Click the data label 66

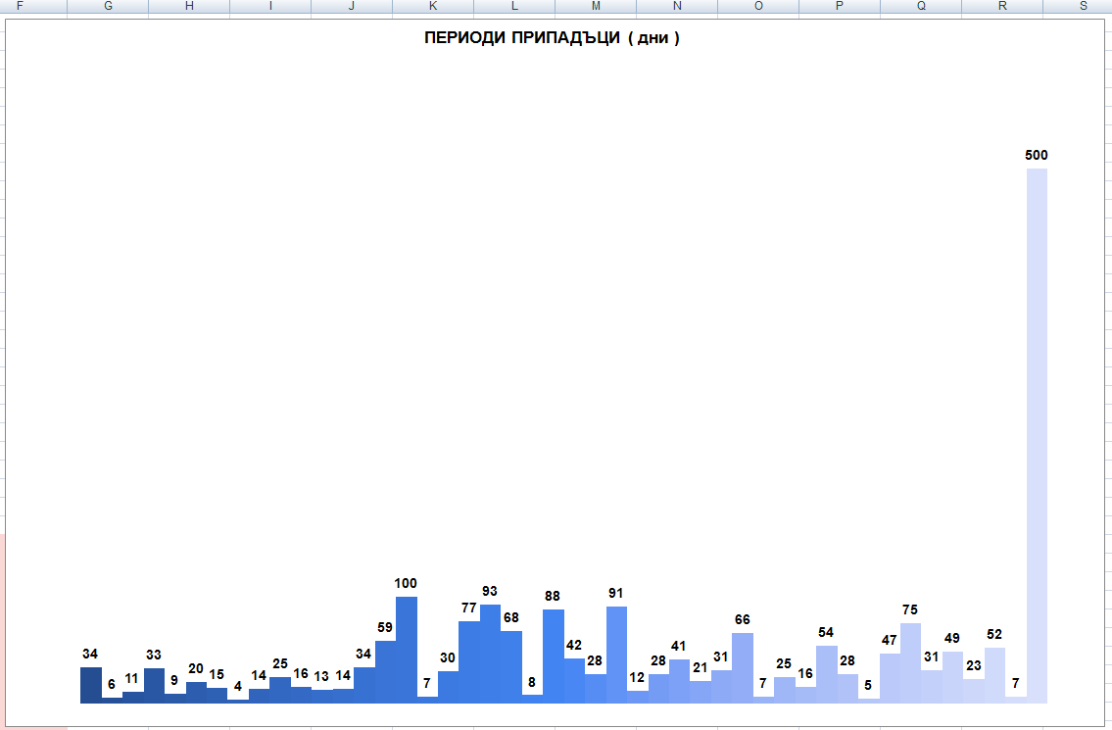click(742, 620)
